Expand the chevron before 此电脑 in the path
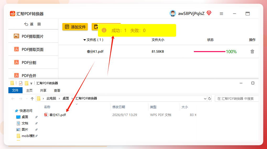 coord(43,98)
